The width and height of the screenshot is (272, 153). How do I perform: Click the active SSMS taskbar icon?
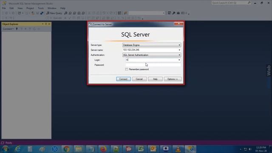tap(190, 149)
